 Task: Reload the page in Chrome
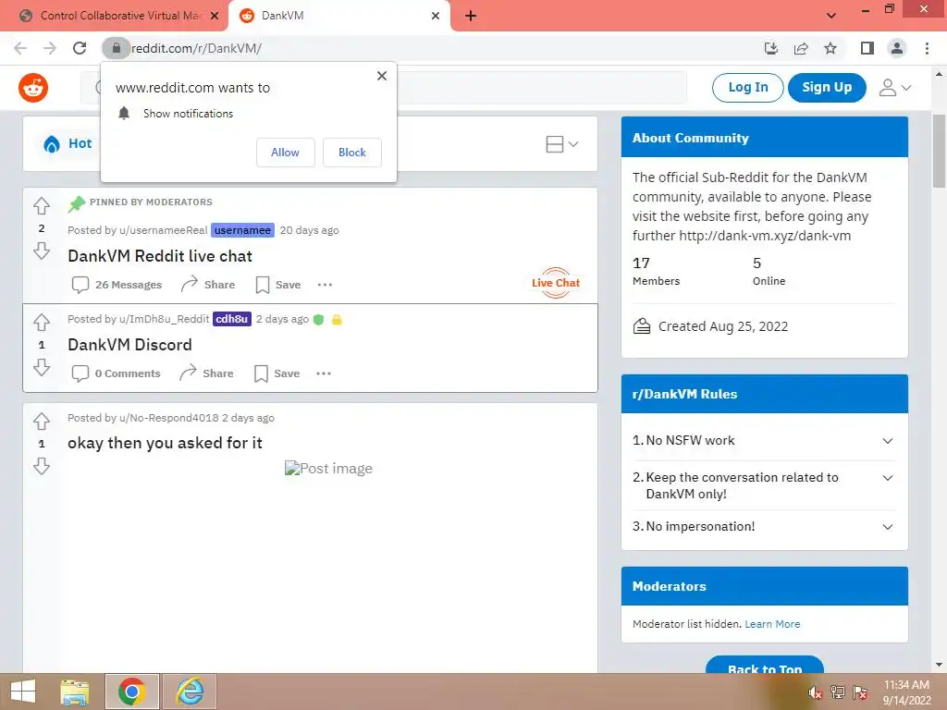pyautogui.click(x=80, y=48)
